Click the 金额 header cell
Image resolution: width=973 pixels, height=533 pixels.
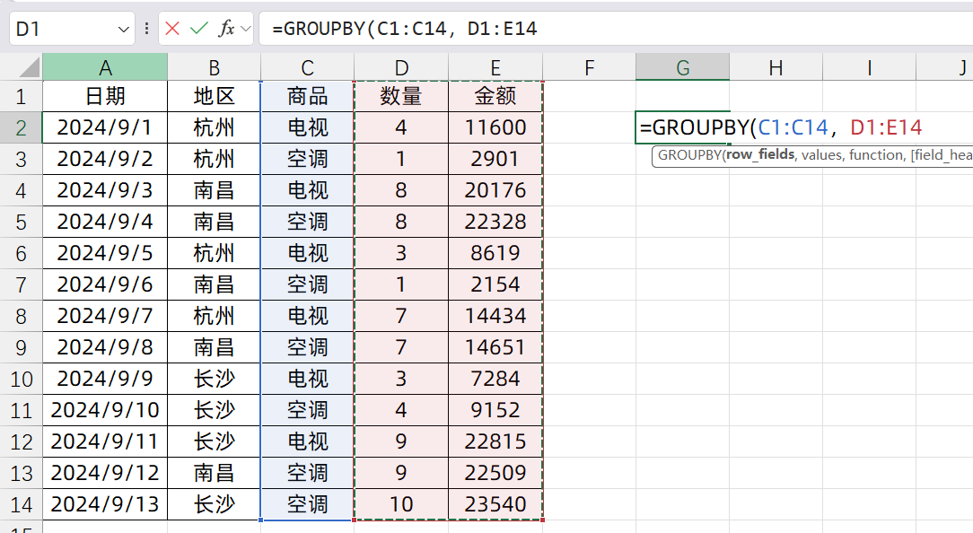495,96
